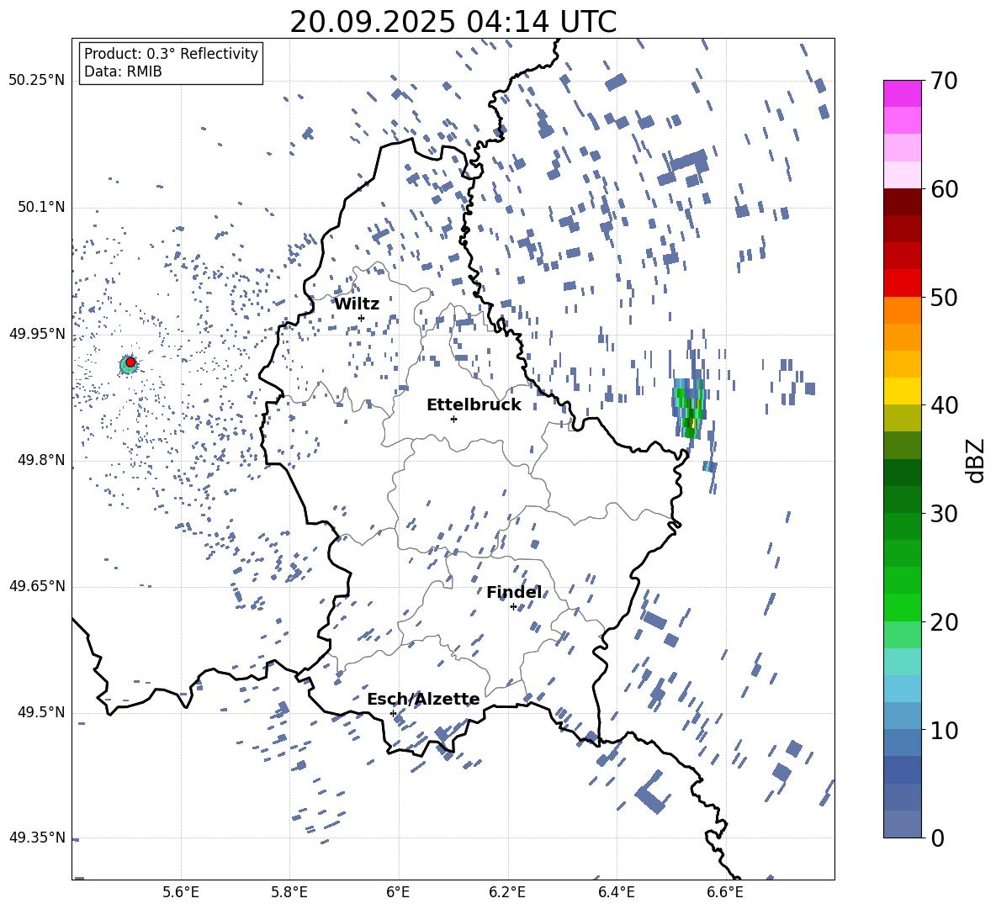Click the olive colorbar segment just below 40
Image resolution: width=996 pixels, height=909 pixels.
tap(902, 418)
